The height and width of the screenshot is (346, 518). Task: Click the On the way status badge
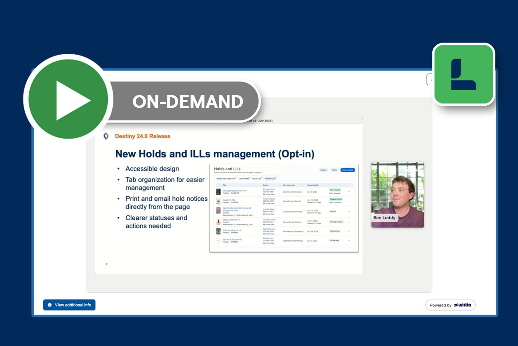click(x=334, y=240)
